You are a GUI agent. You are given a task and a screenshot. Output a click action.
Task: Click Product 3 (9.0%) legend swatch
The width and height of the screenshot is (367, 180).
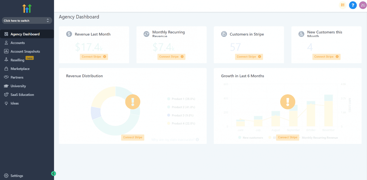coord(169,115)
